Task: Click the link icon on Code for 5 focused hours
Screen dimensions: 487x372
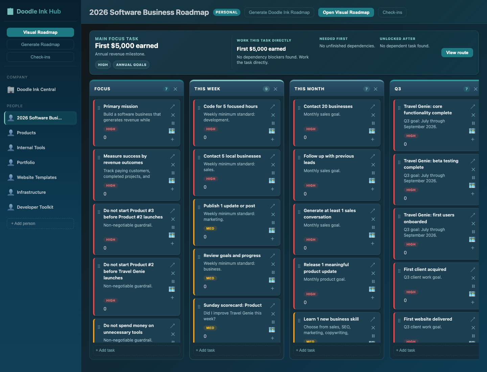Action: 273,123
